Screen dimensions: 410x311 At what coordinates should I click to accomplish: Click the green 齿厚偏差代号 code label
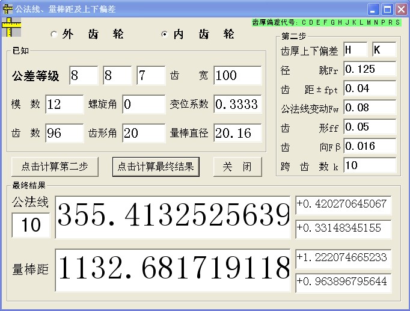coord(326,22)
